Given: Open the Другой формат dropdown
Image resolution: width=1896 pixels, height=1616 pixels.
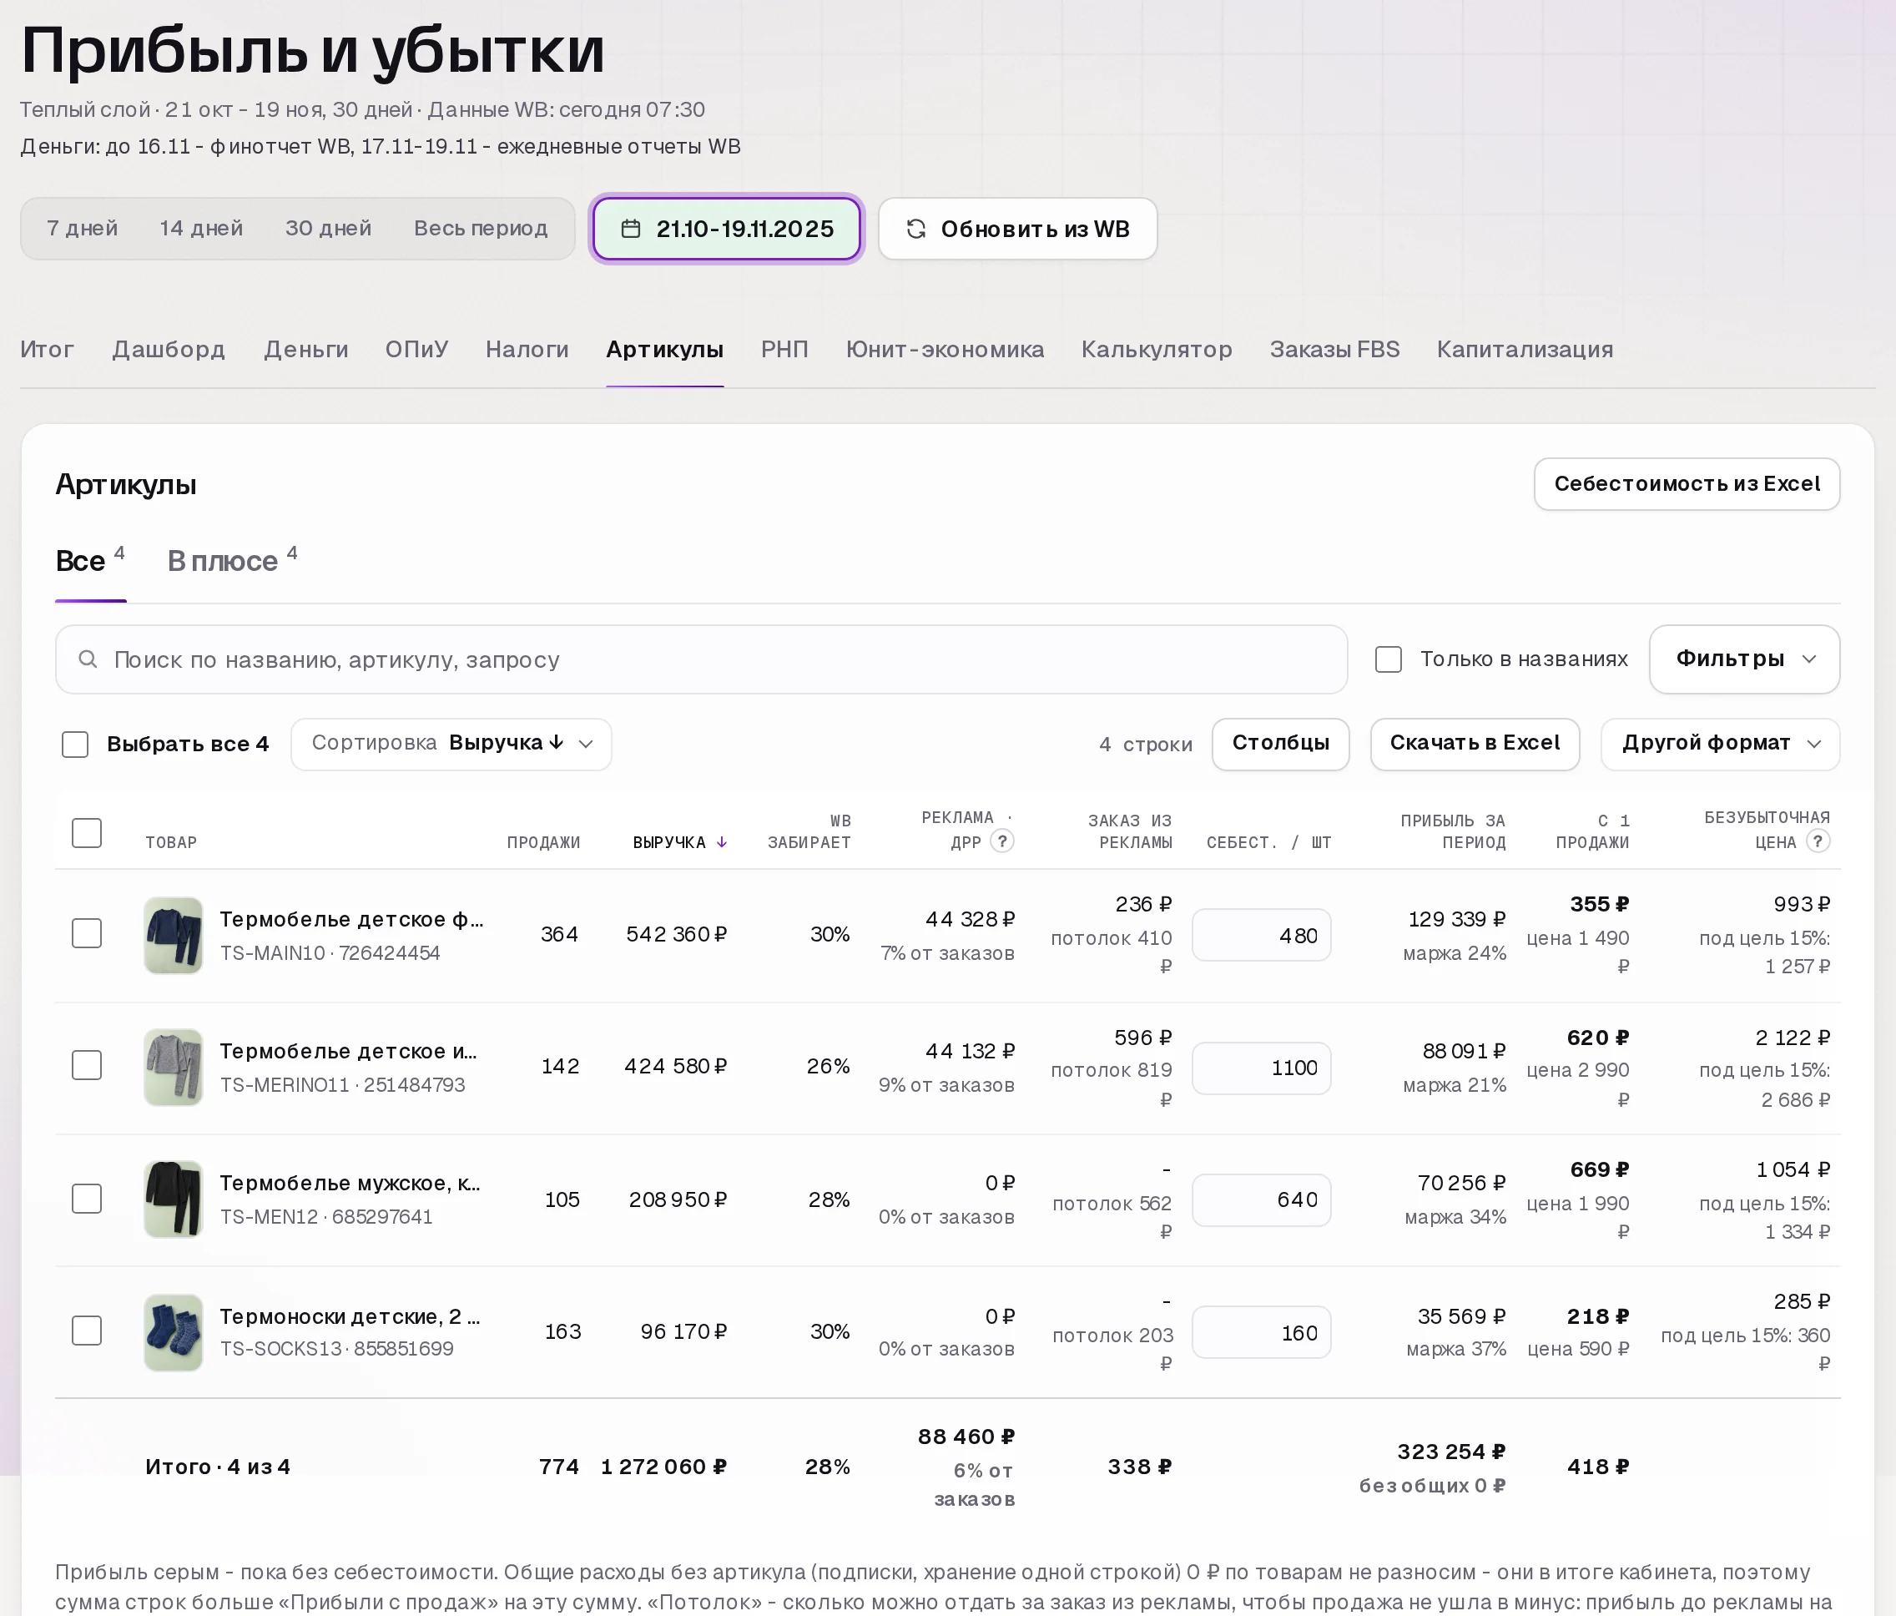Looking at the screenshot, I should [x=1719, y=743].
